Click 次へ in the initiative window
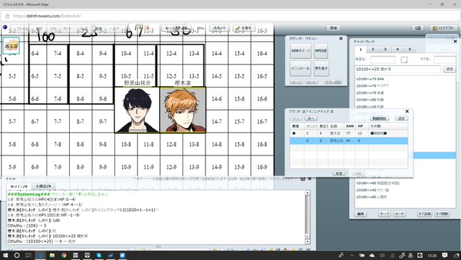Image resolution: width=461 pixels, height=260 pixels. click(x=310, y=118)
